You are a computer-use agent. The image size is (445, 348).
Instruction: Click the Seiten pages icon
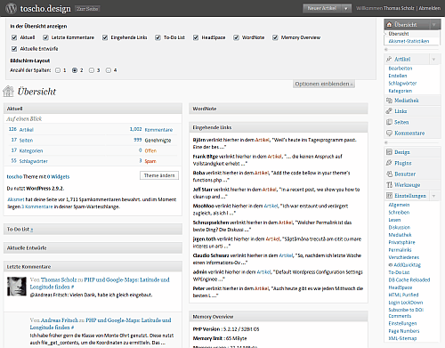pos(389,122)
